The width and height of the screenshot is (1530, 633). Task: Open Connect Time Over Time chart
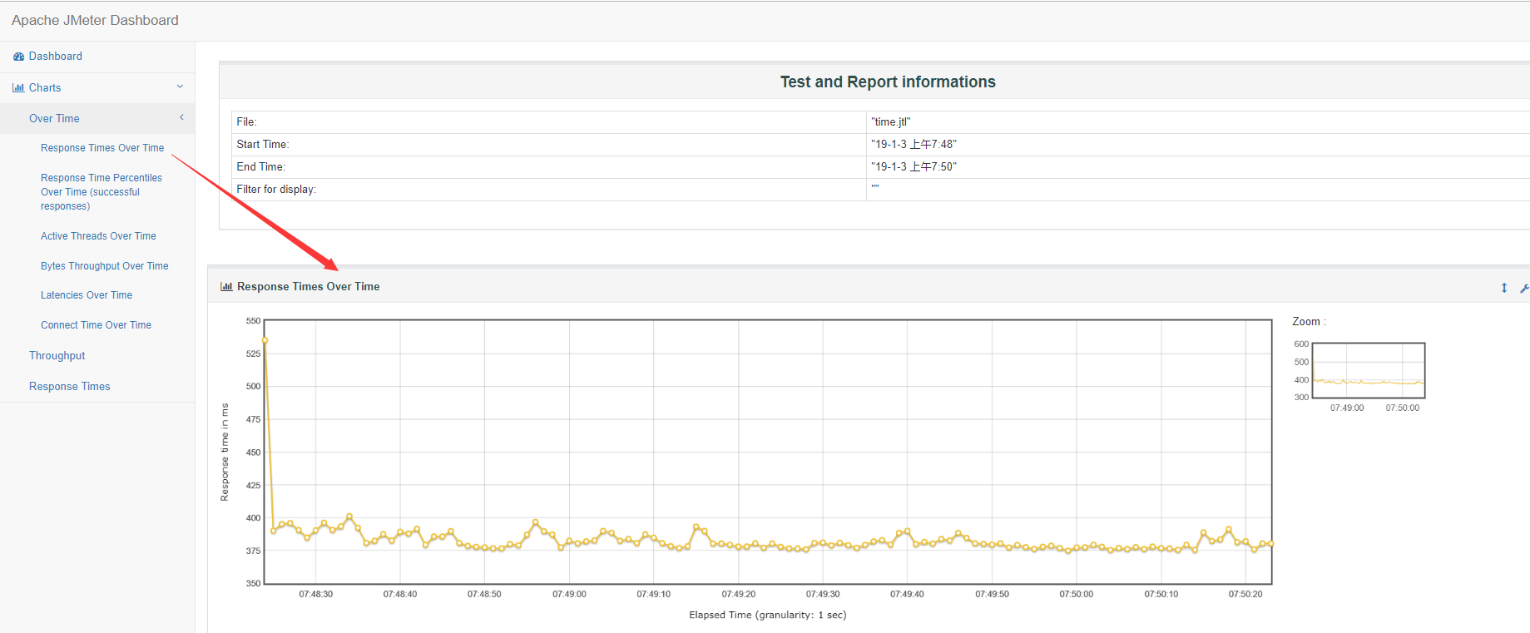pyautogui.click(x=96, y=325)
